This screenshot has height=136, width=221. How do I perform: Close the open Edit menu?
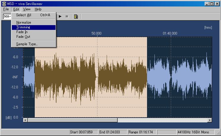(16, 9)
